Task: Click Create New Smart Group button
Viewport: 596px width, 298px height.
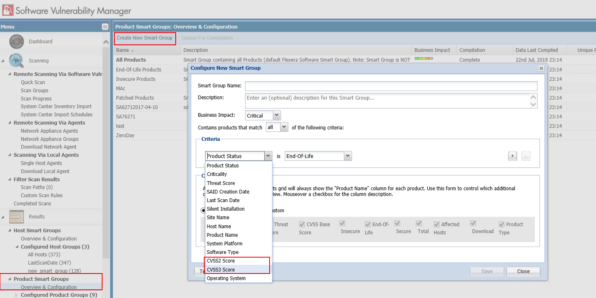Action: 145,38
